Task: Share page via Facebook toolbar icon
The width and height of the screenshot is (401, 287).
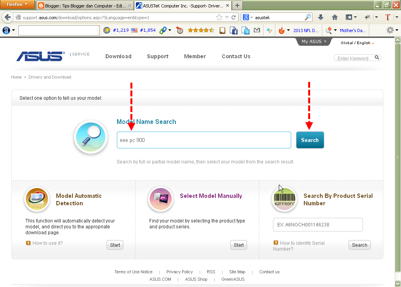Action: [234, 30]
